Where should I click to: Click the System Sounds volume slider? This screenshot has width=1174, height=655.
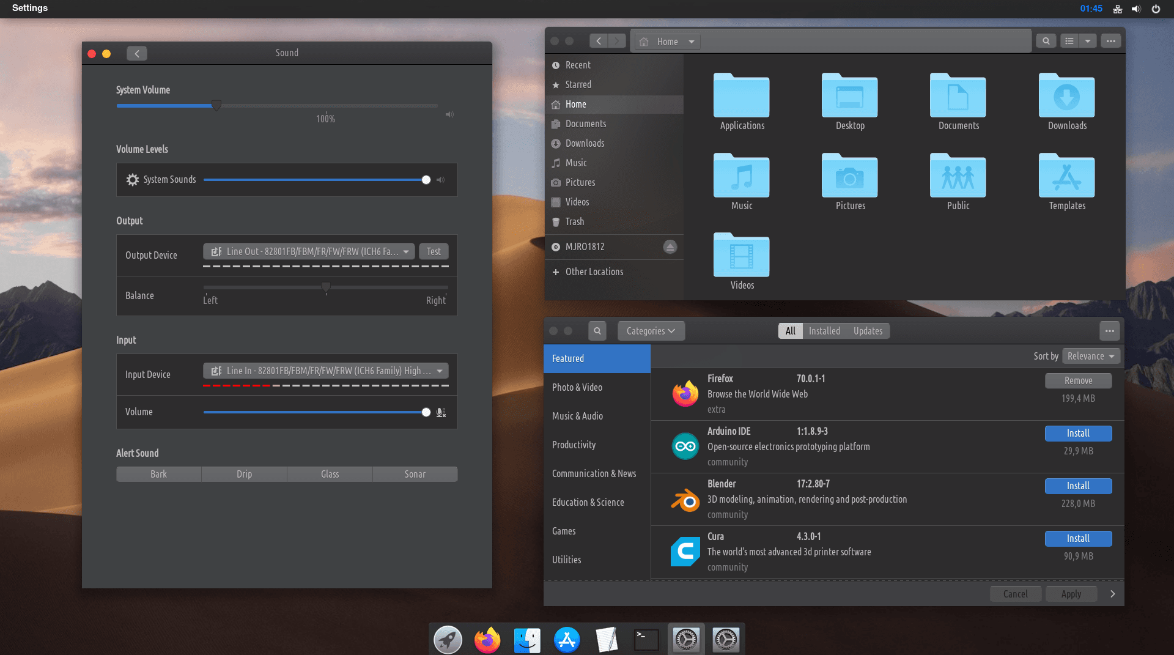(315, 180)
